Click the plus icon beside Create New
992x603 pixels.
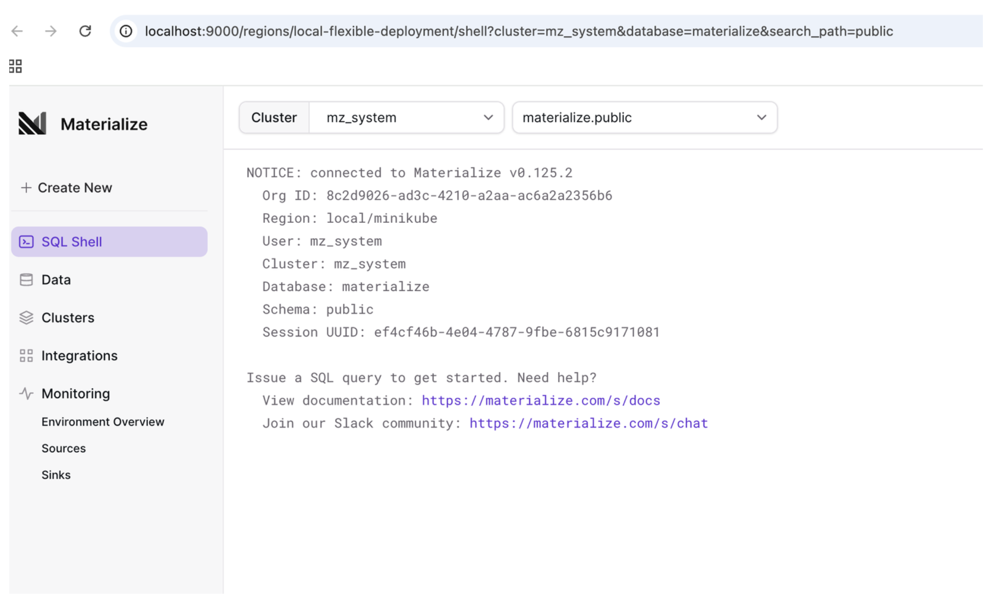pyautogui.click(x=26, y=188)
